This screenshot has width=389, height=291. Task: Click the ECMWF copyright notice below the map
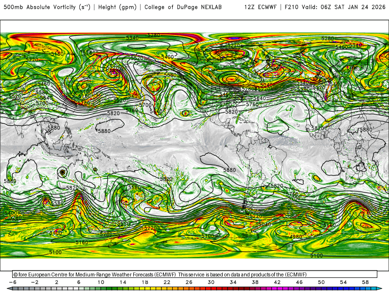160,275
